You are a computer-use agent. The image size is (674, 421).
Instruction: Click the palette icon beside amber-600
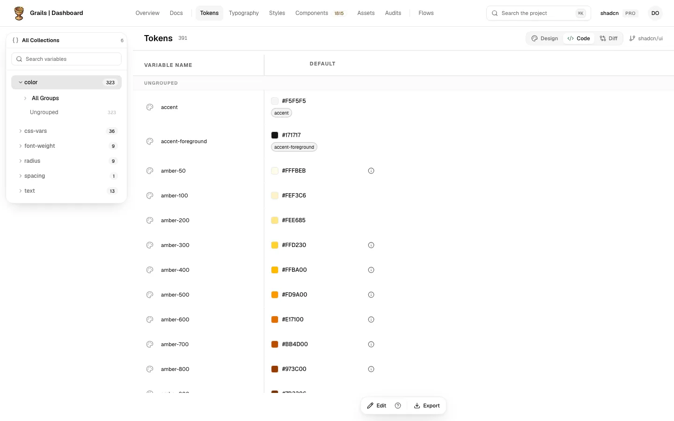tap(150, 319)
